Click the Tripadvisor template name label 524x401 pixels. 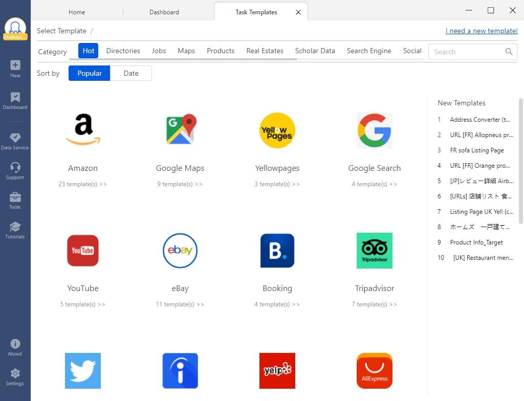pos(374,288)
